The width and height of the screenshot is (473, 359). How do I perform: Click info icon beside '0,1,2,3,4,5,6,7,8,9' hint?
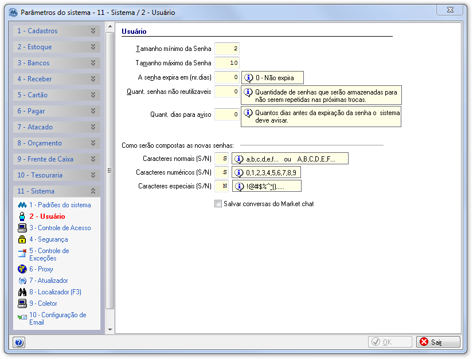[x=239, y=172]
